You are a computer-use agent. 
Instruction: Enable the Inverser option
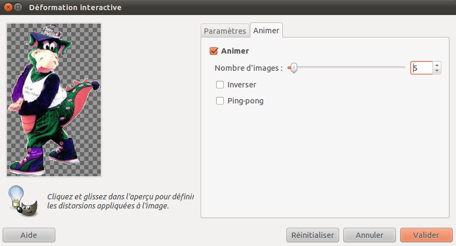[x=220, y=85]
